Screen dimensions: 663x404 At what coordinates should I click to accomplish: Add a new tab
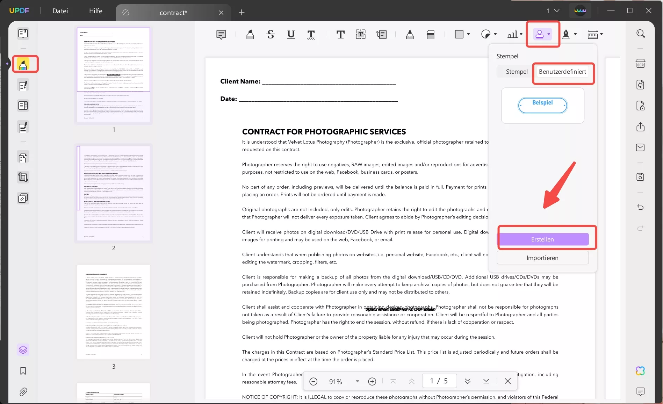click(x=242, y=13)
